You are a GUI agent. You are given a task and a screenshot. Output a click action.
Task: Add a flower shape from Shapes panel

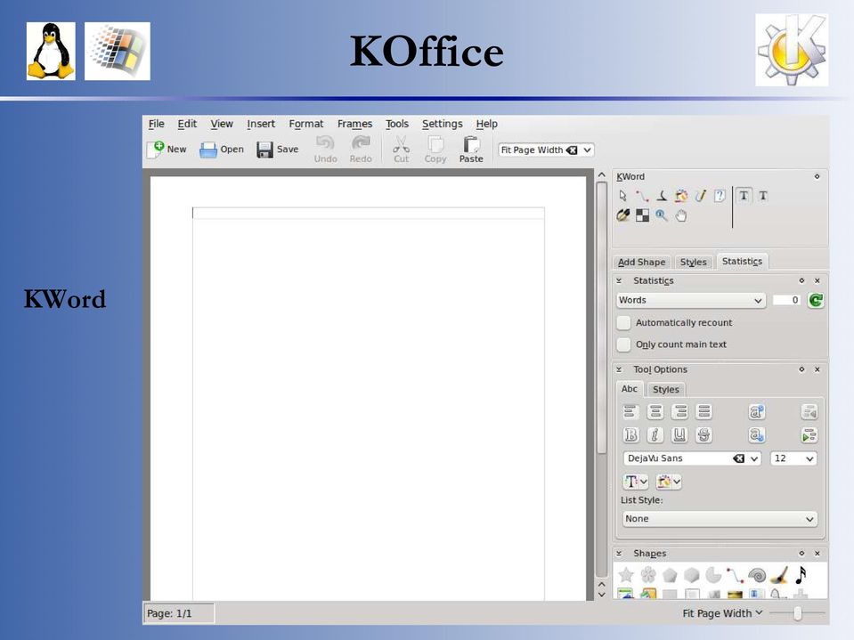[648, 575]
